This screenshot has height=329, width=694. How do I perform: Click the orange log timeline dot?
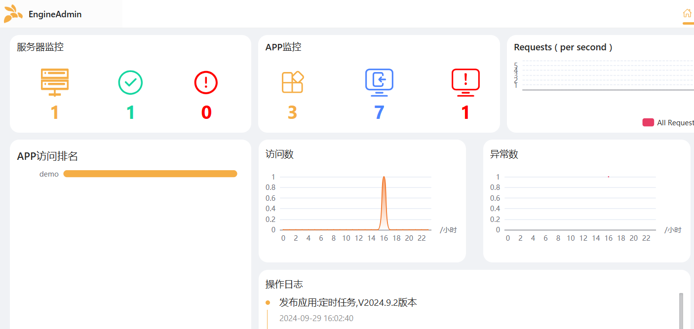point(268,302)
